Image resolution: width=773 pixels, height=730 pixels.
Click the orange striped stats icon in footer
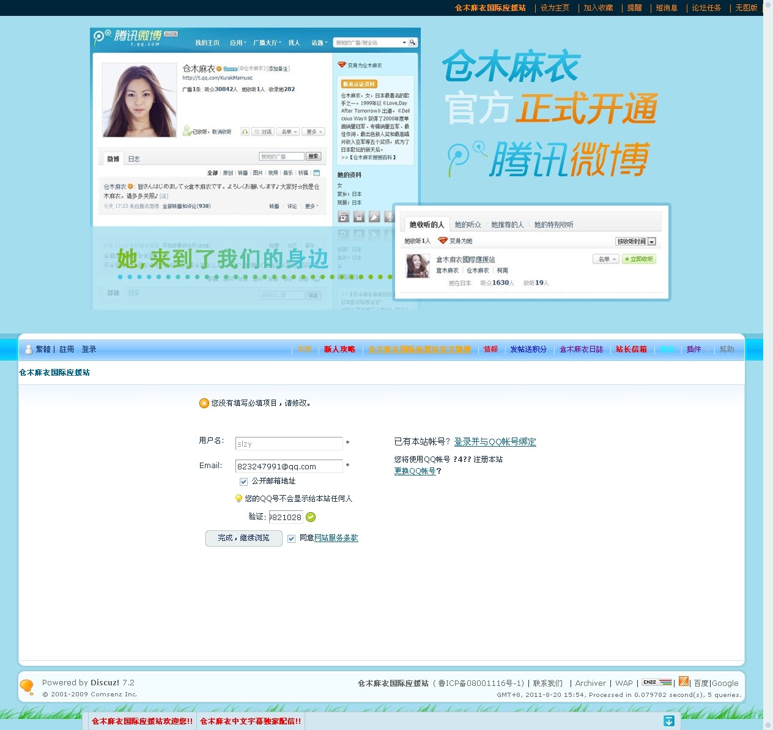[684, 682]
